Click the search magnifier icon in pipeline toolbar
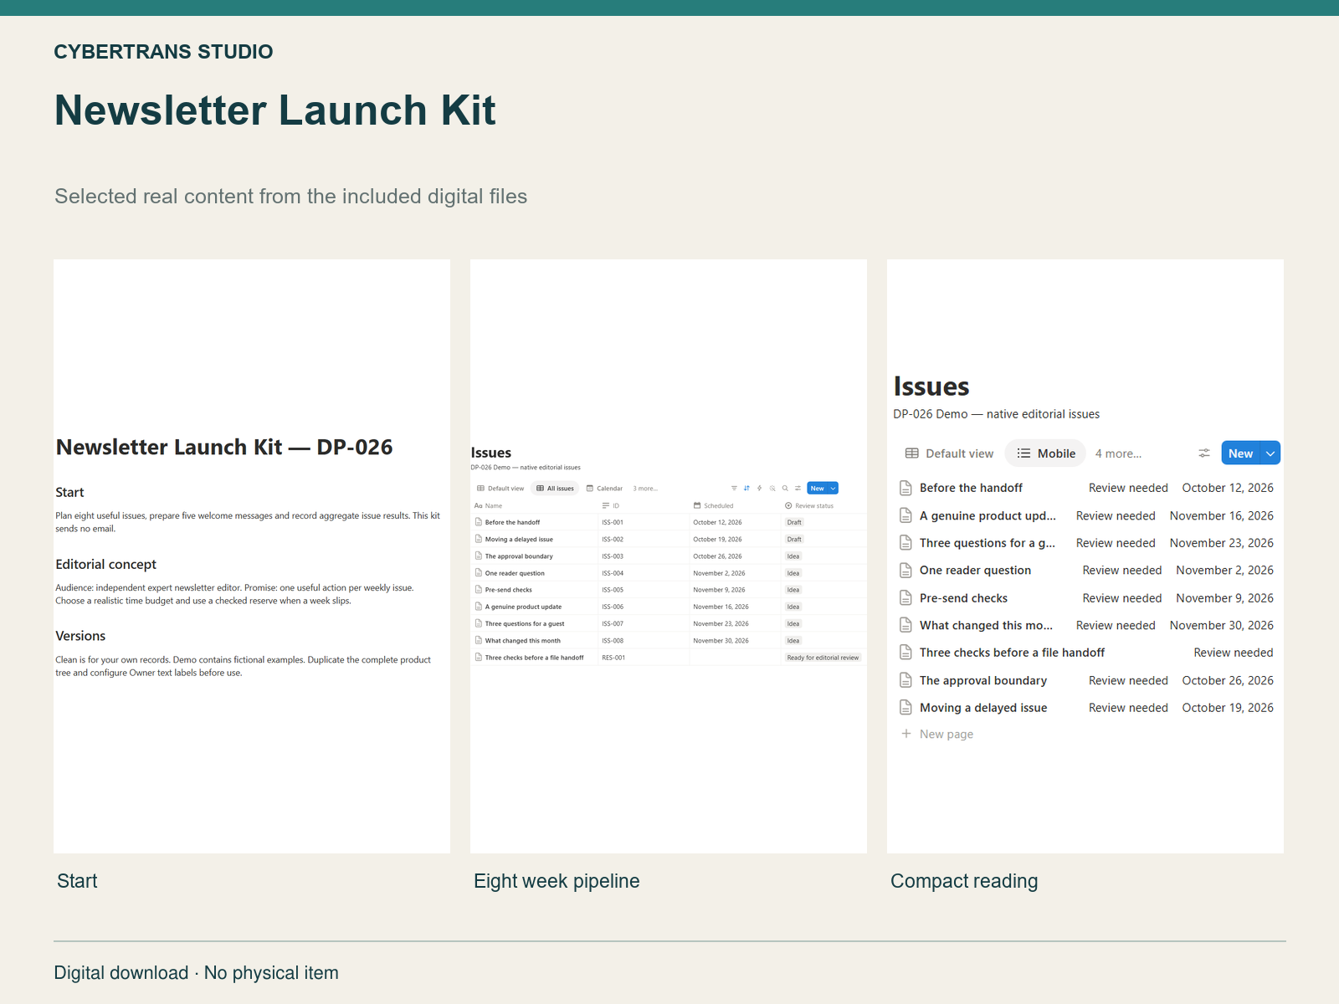1339x1004 pixels. coord(785,489)
